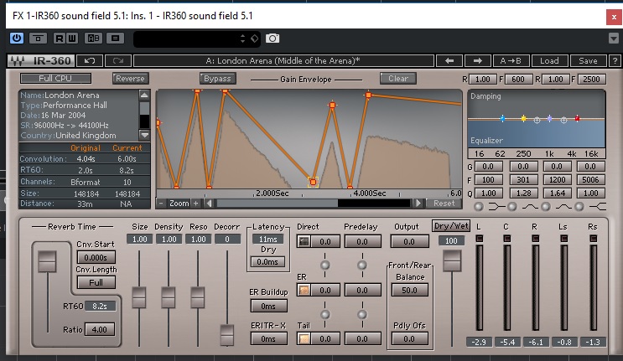Click the snapshot camera icon
This screenshot has width=623, height=361.
tap(273, 39)
